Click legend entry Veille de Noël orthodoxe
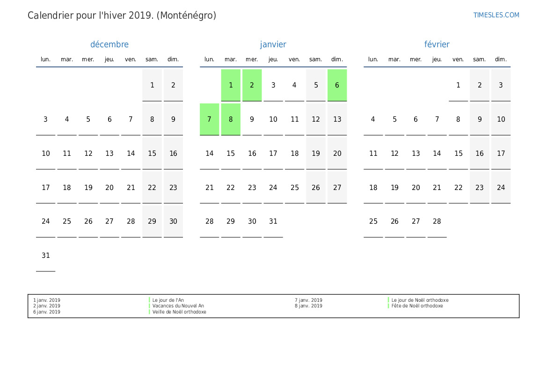 179,312
